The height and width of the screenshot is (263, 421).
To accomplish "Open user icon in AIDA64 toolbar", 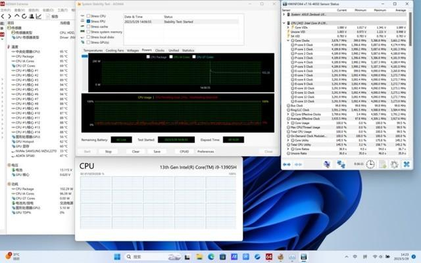I will coord(32,16).
